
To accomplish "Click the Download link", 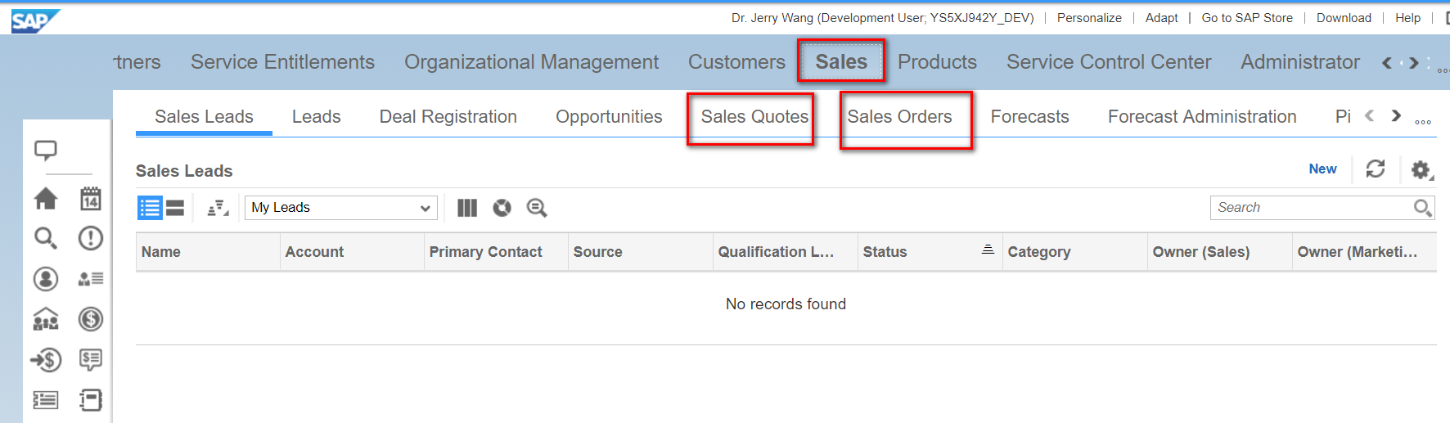I will coord(1344,18).
